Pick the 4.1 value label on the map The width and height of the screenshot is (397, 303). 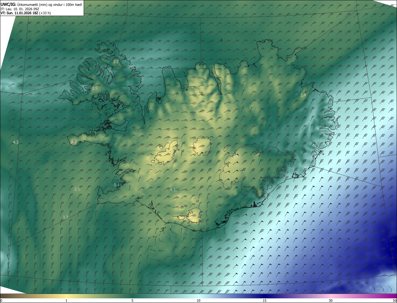[x=173, y=190]
